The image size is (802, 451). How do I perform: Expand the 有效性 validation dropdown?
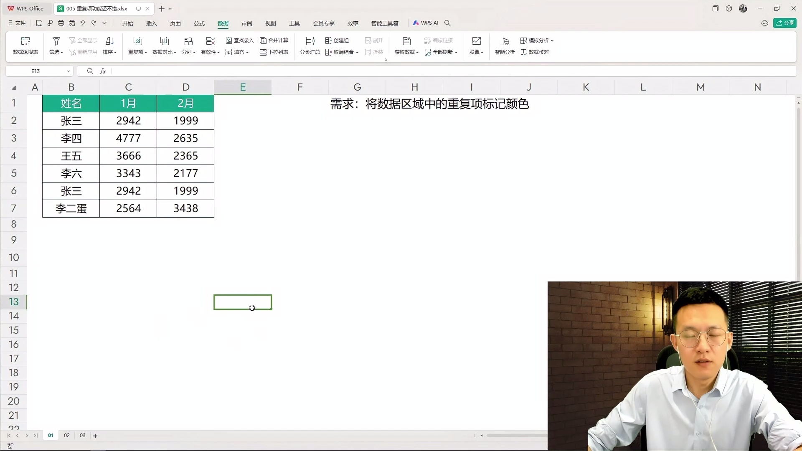click(x=218, y=52)
